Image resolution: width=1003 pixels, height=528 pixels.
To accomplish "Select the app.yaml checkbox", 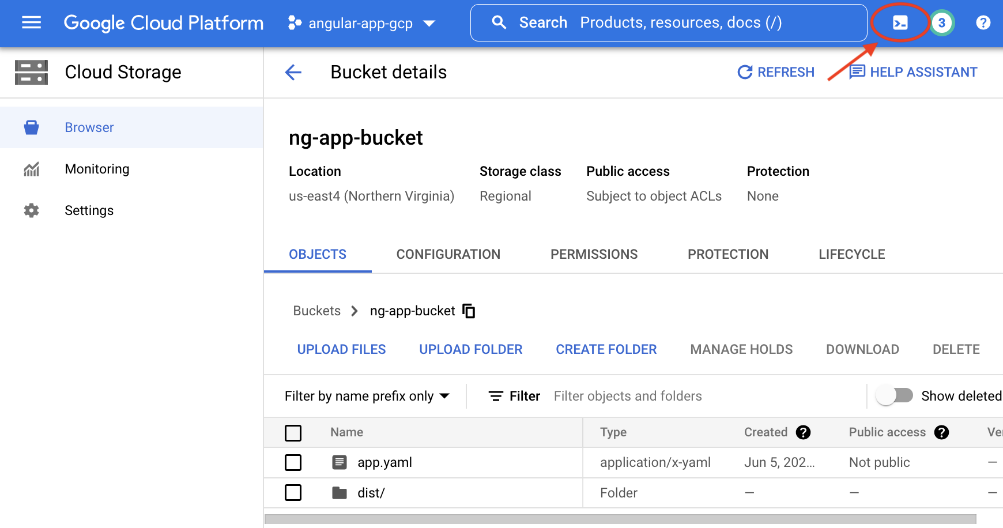I will [293, 462].
